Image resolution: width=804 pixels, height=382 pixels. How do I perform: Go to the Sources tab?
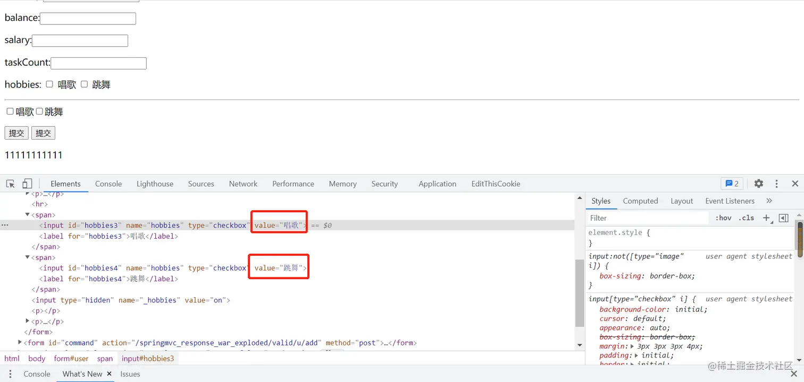201,184
